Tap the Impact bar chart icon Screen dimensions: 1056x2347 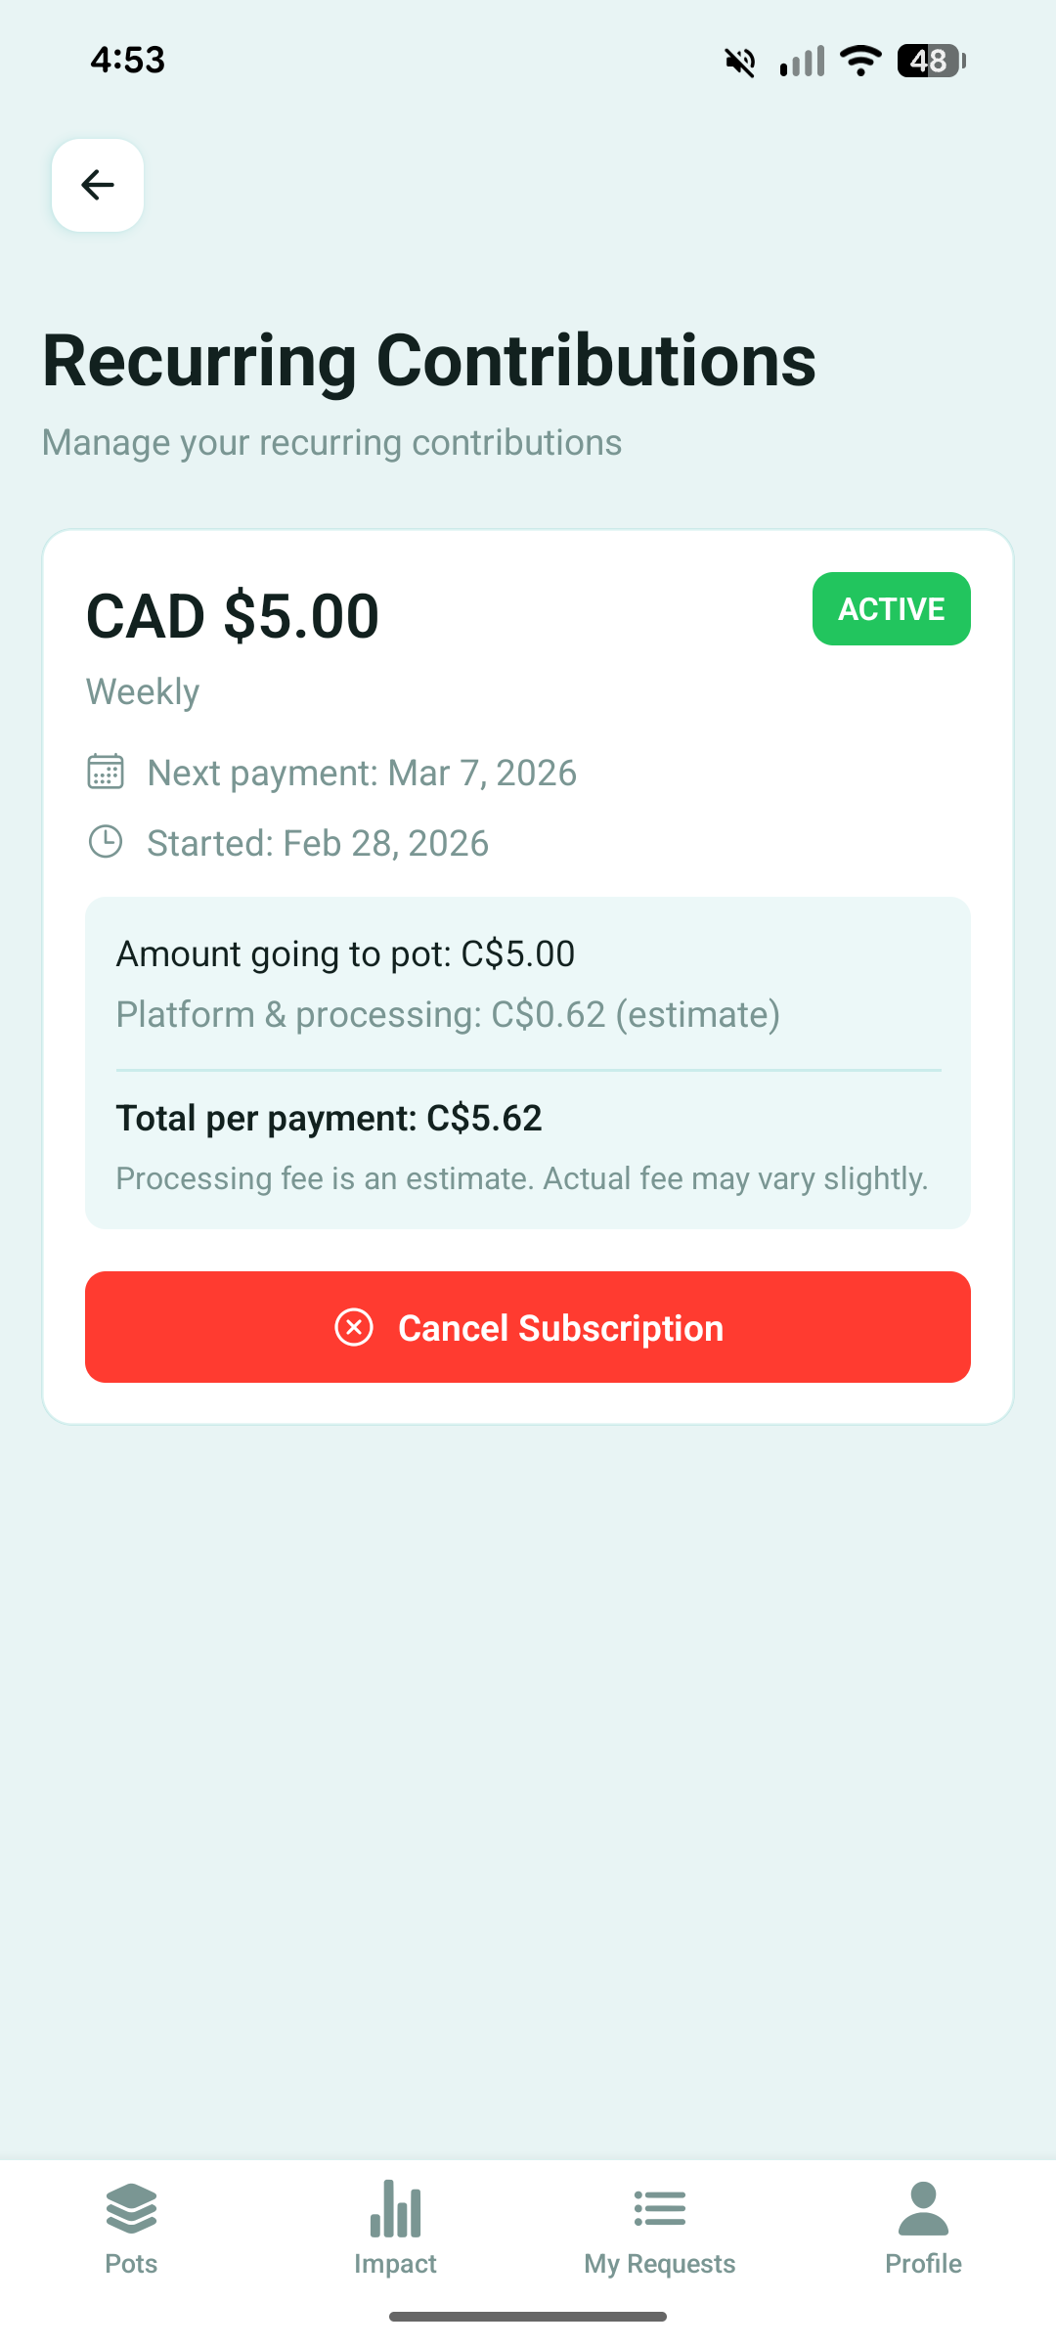pos(395,2208)
